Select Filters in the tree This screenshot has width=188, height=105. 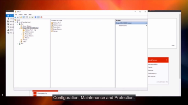point(24,42)
